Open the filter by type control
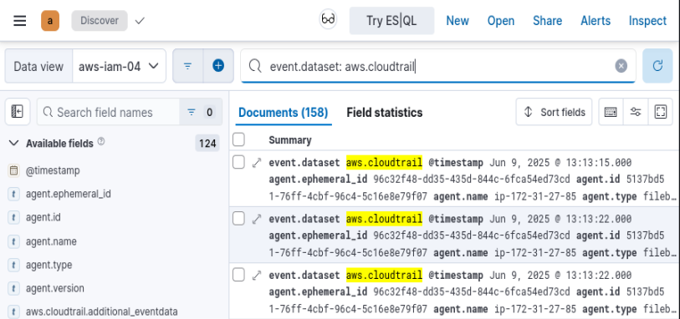This screenshot has height=319, width=680. (201, 112)
